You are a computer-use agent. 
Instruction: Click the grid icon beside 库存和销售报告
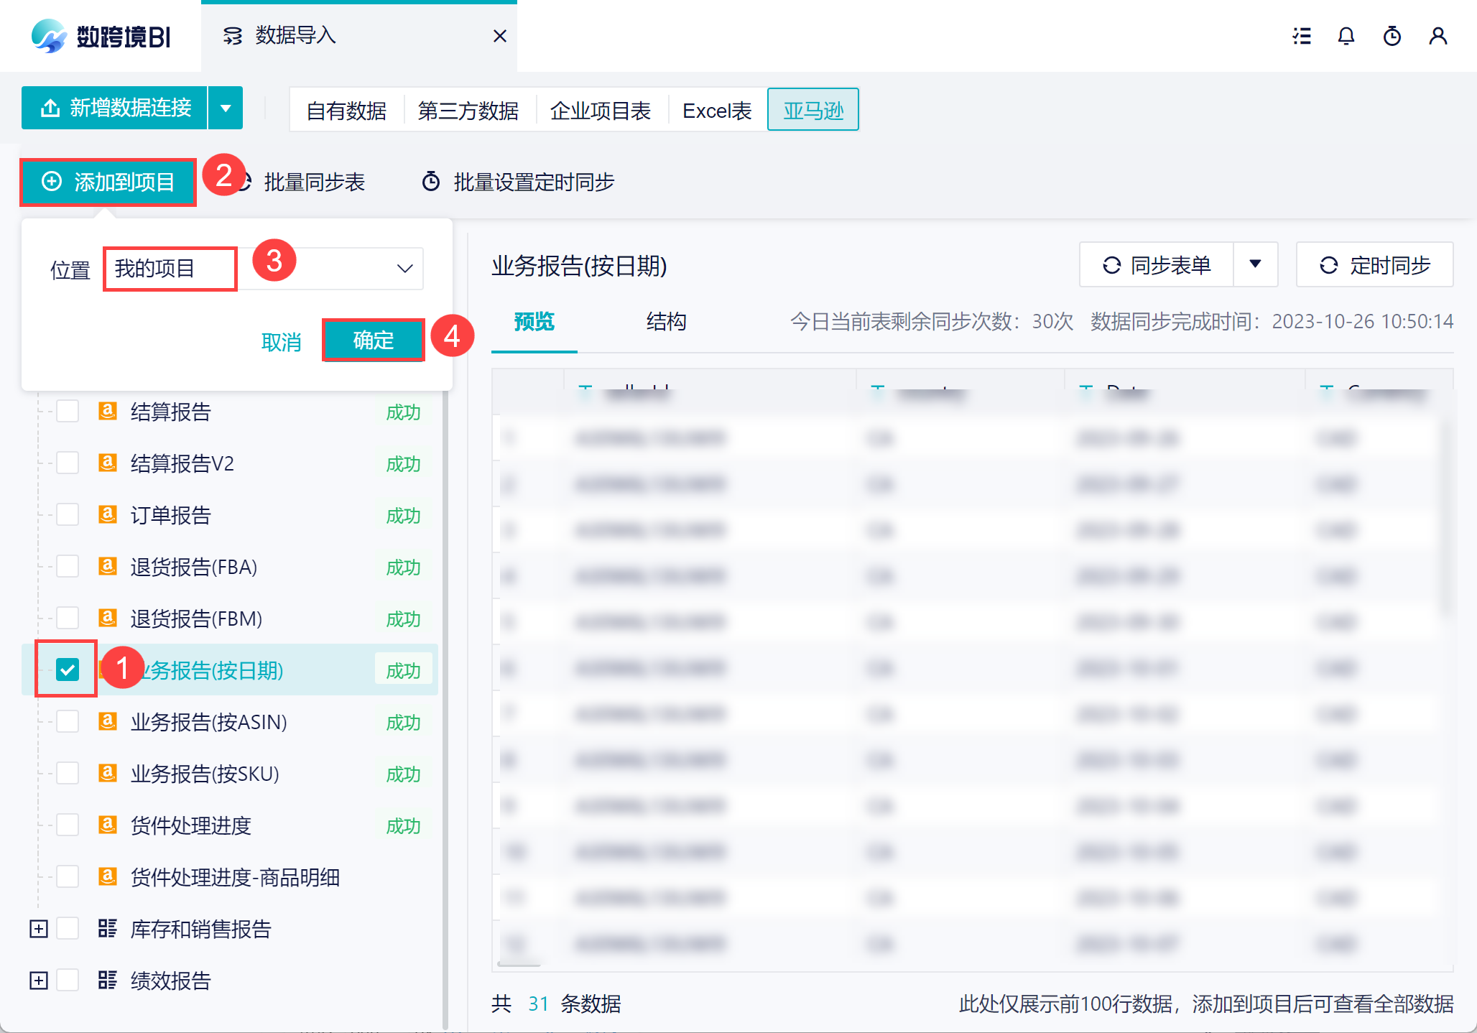coord(108,928)
